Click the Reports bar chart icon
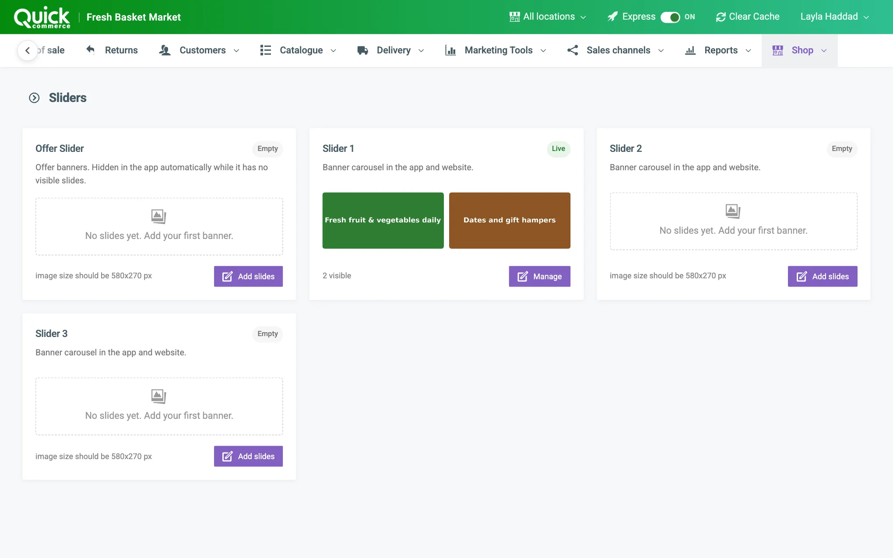 tap(690, 50)
